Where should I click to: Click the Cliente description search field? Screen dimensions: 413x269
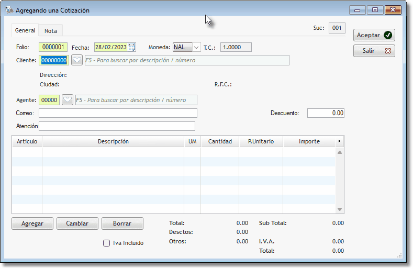click(187, 60)
